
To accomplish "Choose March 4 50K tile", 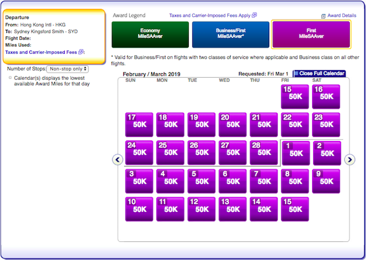I will click(x=170, y=181).
